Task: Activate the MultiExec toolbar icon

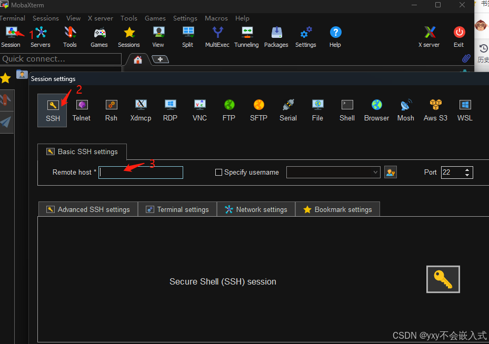Action: click(217, 37)
